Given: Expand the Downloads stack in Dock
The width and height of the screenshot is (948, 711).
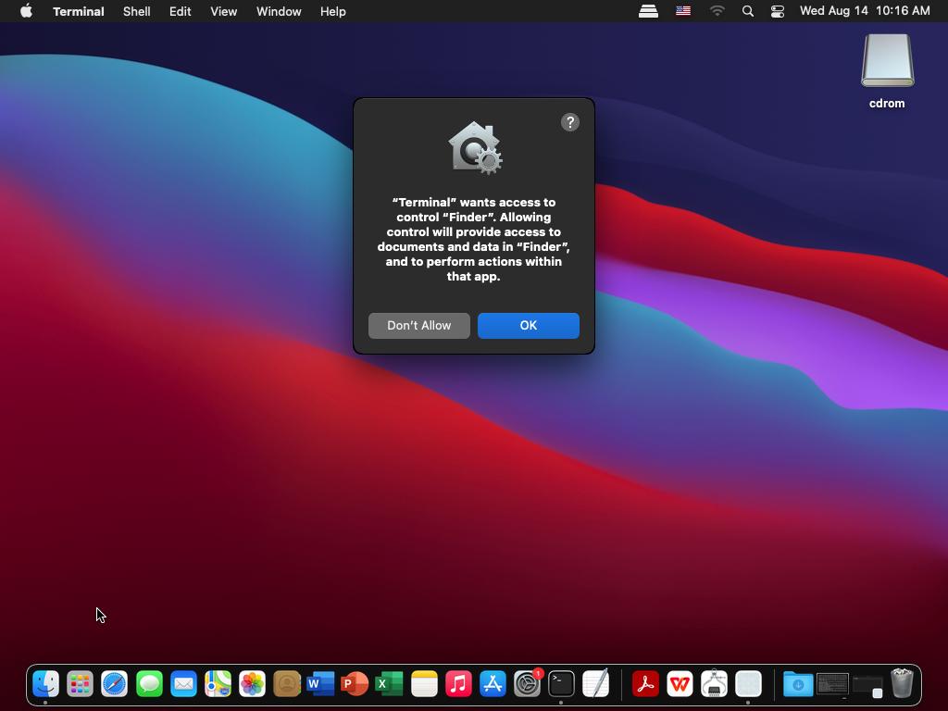Looking at the screenshot, I should coord(798,684).
